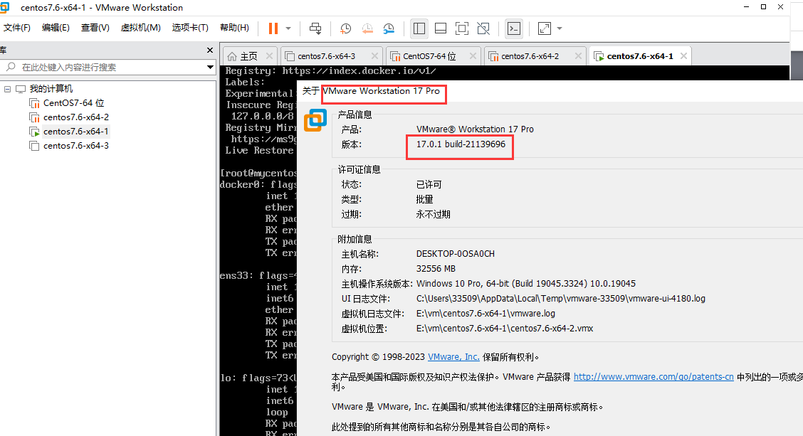Open the power options dropdown beside pause
Image resolution: width=803 pixels, height=436 pixels.
click(x=288, y=28)
